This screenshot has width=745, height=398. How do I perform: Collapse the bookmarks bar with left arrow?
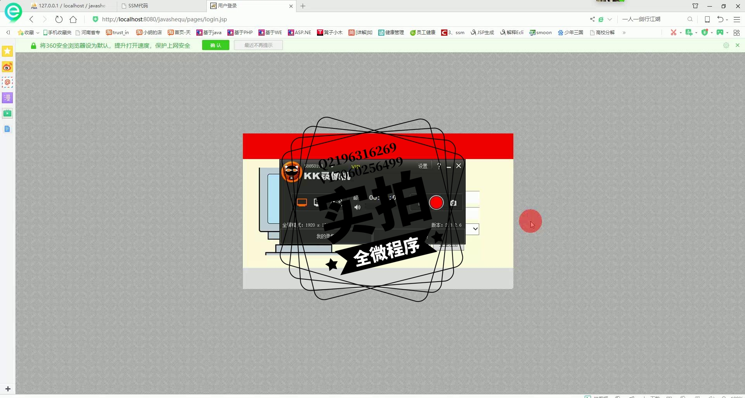tap(8, 33)
